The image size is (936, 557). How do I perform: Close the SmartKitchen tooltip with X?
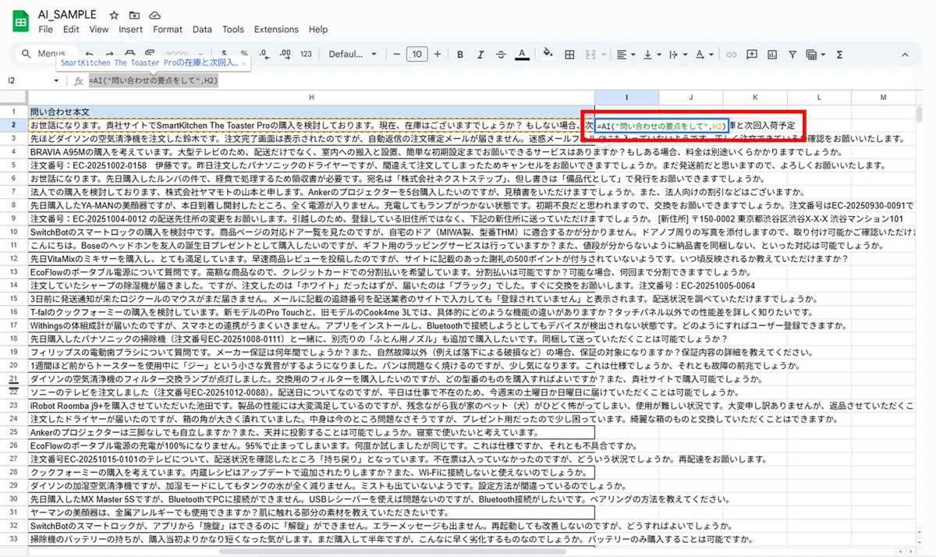click(244, 63)
